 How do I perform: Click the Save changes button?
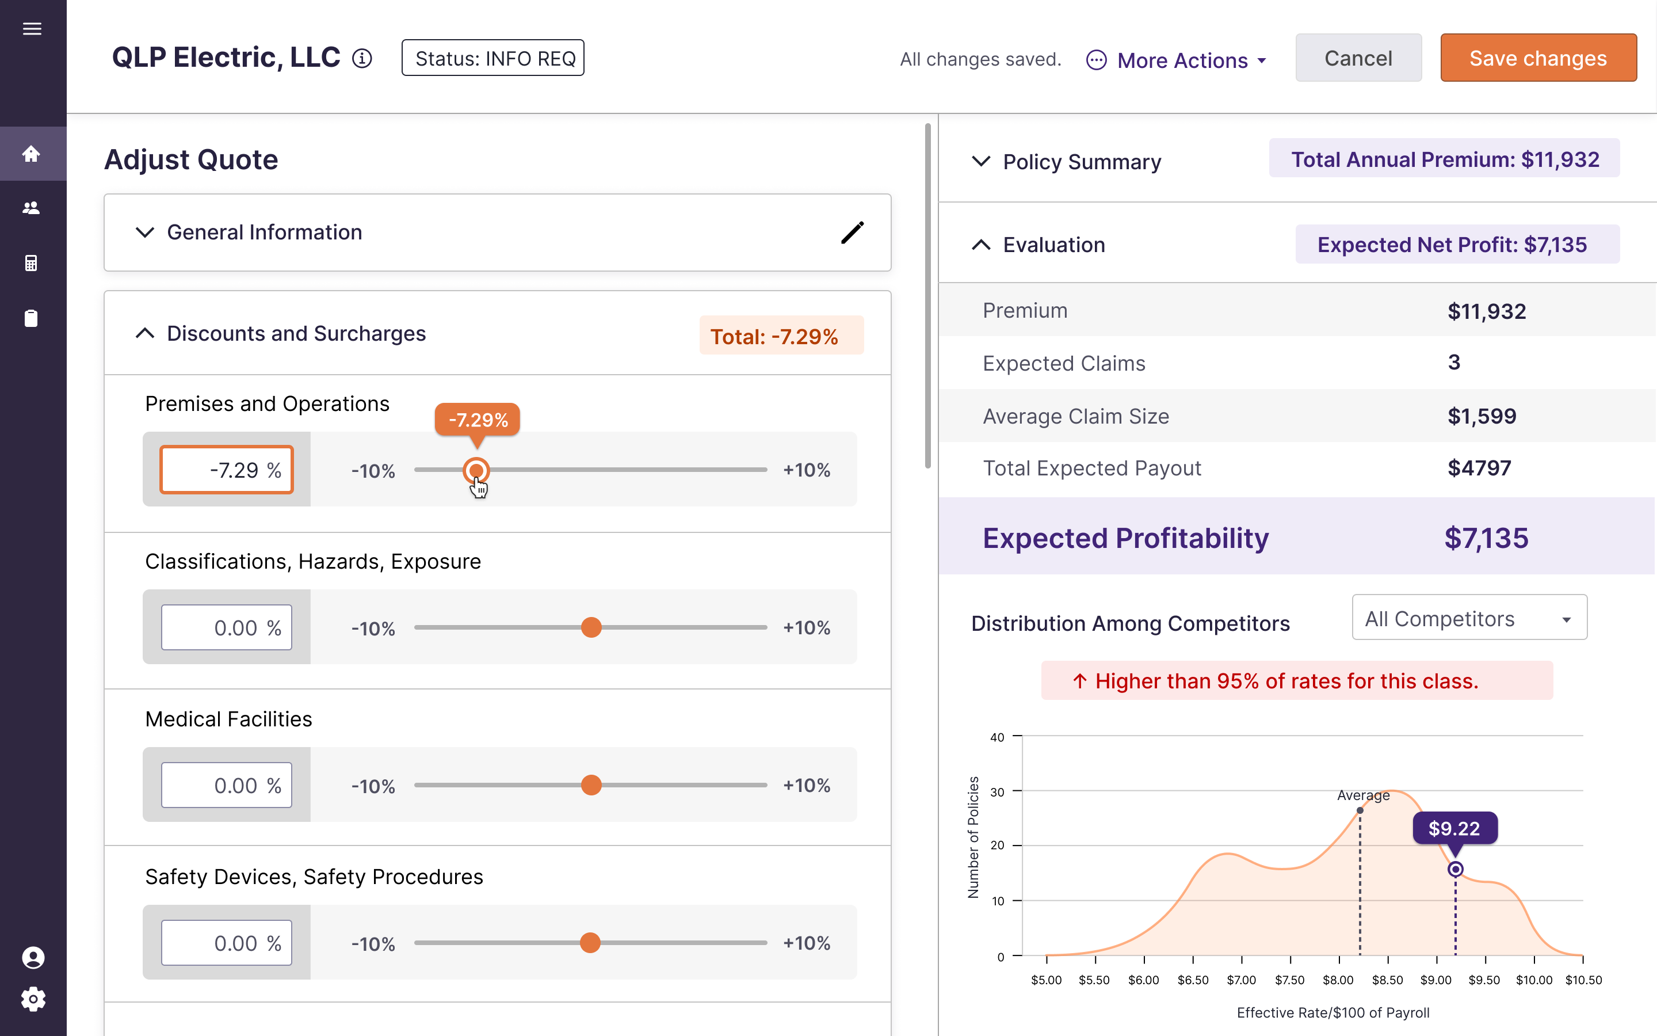point(1538,58)
